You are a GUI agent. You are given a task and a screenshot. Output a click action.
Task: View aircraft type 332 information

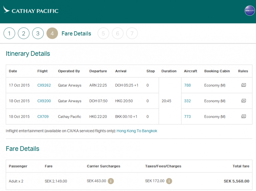point(187,101)
